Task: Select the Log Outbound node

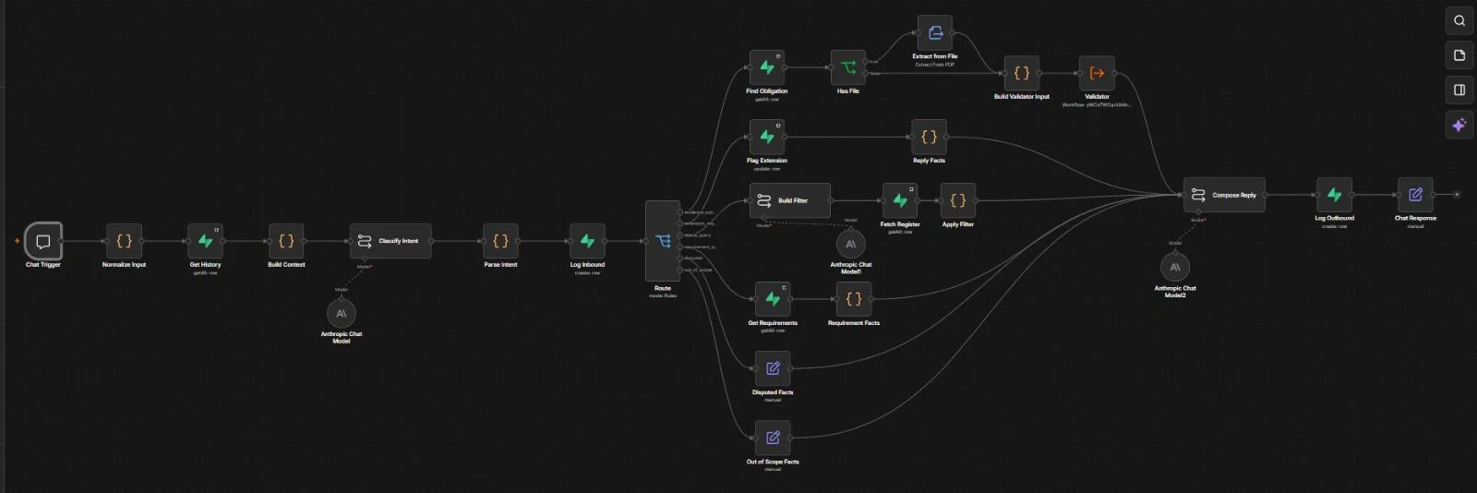Action: pos(1334,195)
